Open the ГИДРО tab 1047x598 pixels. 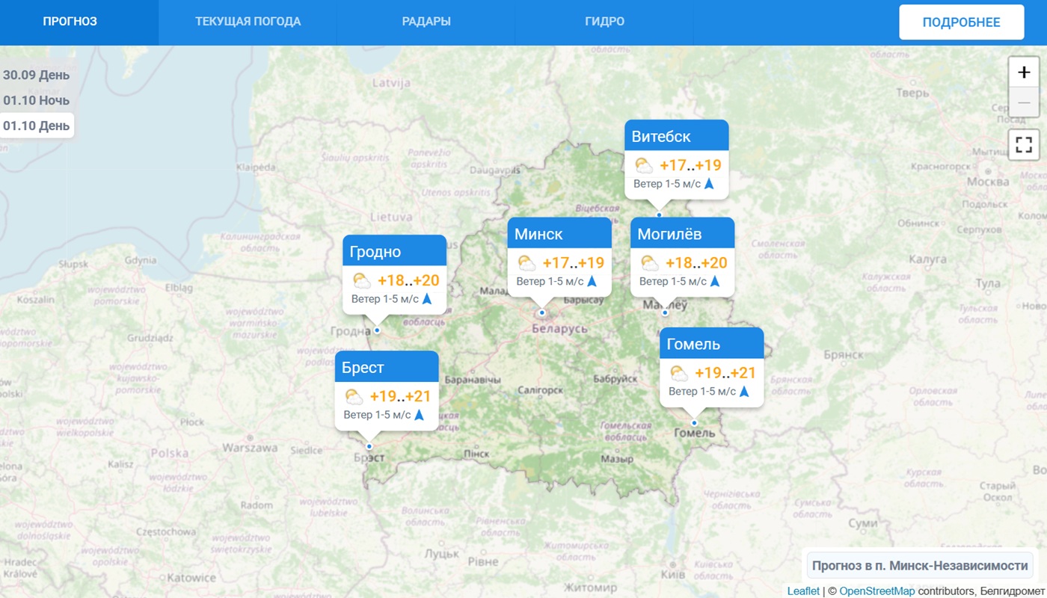604,22
